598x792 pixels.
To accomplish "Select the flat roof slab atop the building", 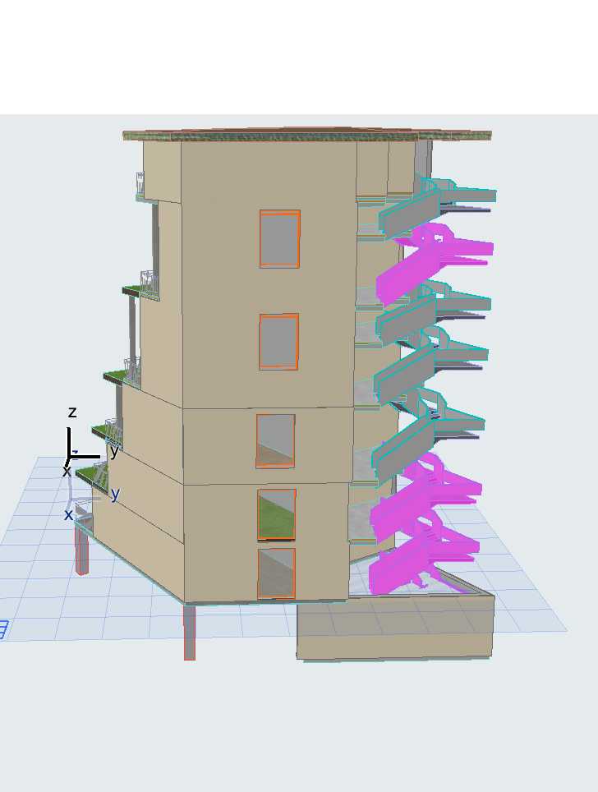I will click(x=307, y=135).
